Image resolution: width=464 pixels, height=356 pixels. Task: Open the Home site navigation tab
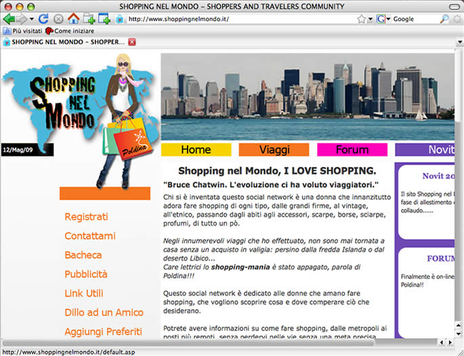pos(196,150)
